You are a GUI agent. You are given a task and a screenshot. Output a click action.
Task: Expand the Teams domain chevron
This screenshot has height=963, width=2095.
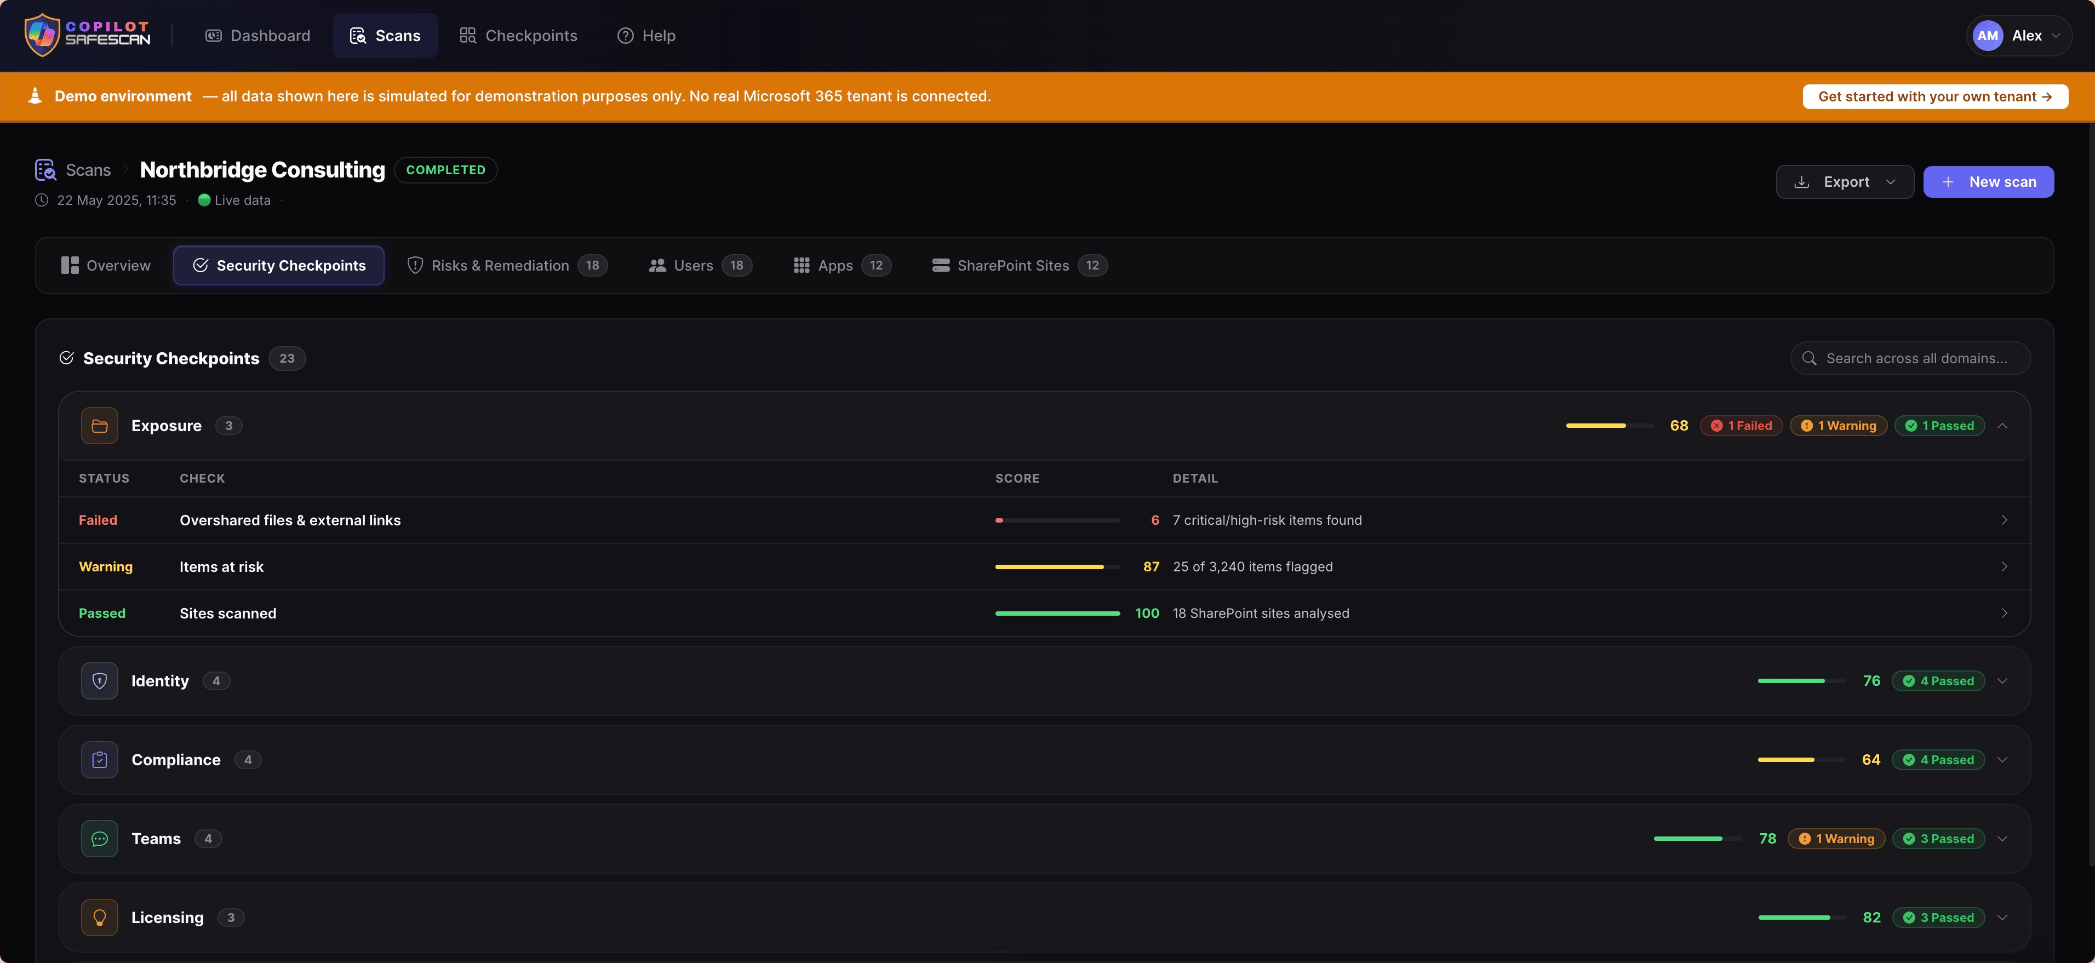2002,839
